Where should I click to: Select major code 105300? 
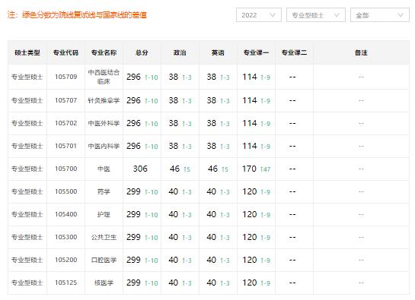click(66, 237)
